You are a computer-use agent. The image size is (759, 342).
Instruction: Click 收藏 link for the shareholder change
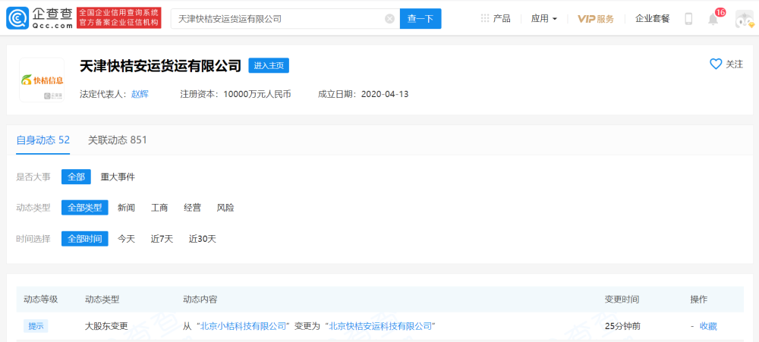[x=708, y=327]
